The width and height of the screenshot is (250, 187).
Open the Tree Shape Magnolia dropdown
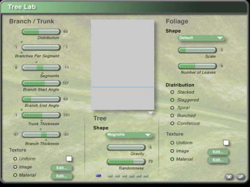click(x=129, y=135)
